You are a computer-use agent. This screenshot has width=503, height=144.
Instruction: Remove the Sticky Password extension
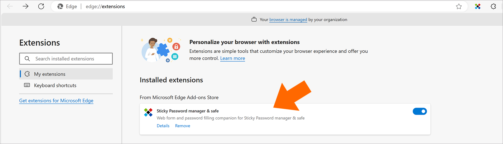pos(182,126)
